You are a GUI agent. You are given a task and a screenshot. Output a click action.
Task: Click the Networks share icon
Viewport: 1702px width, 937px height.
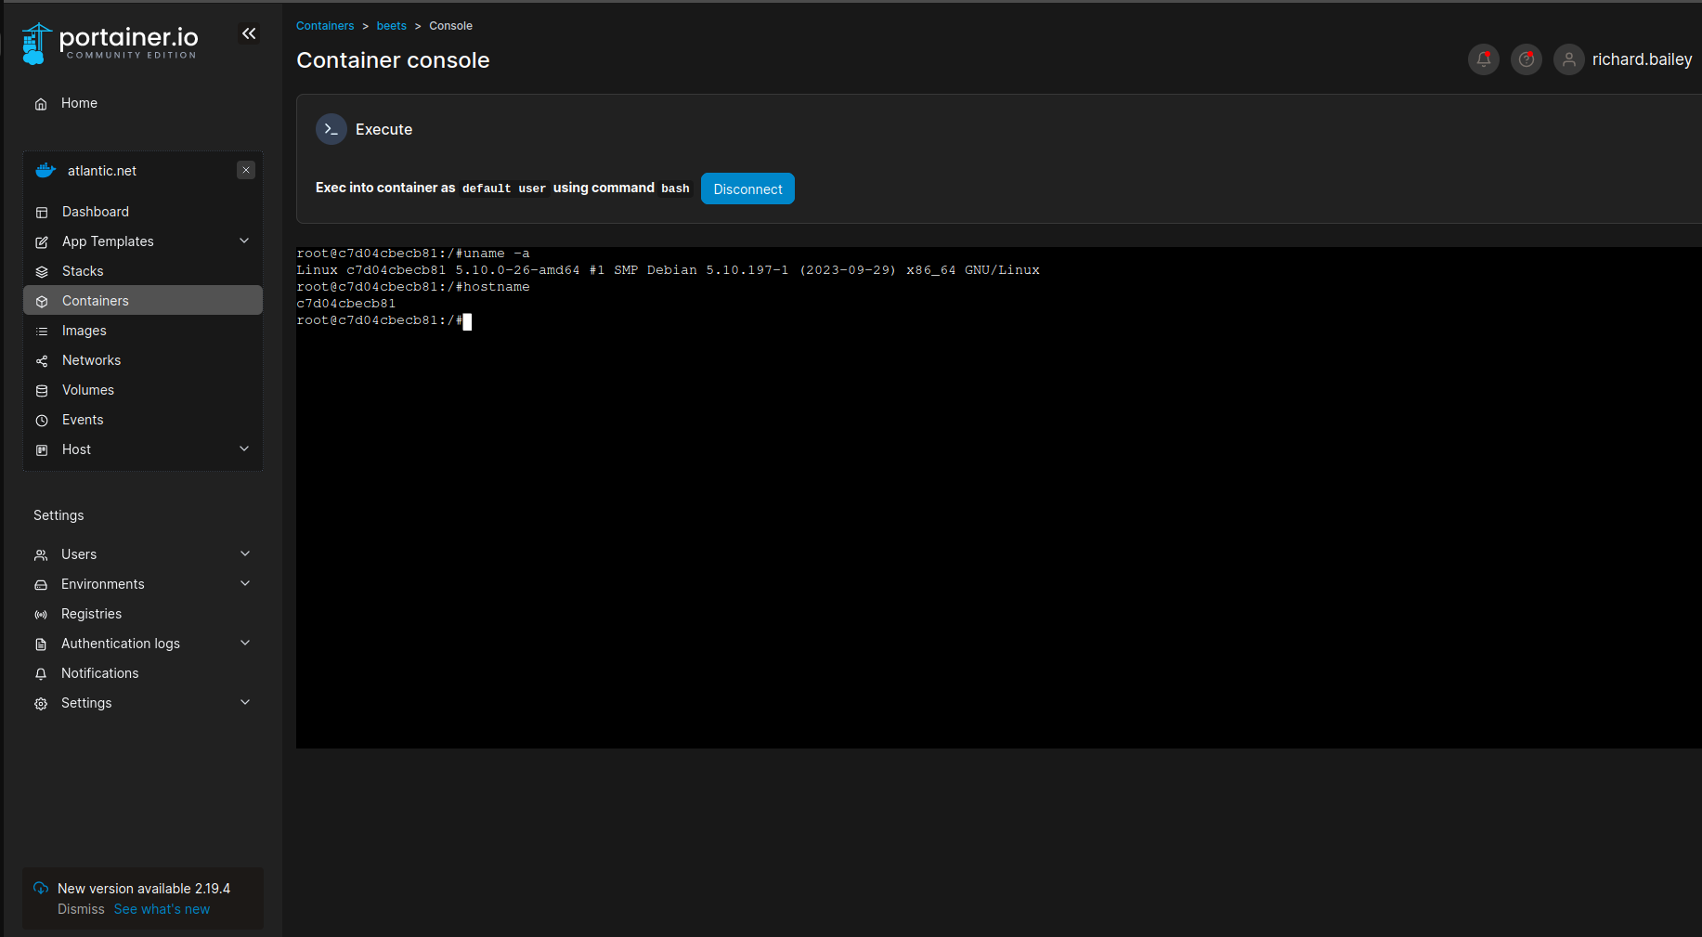(42, 361)
